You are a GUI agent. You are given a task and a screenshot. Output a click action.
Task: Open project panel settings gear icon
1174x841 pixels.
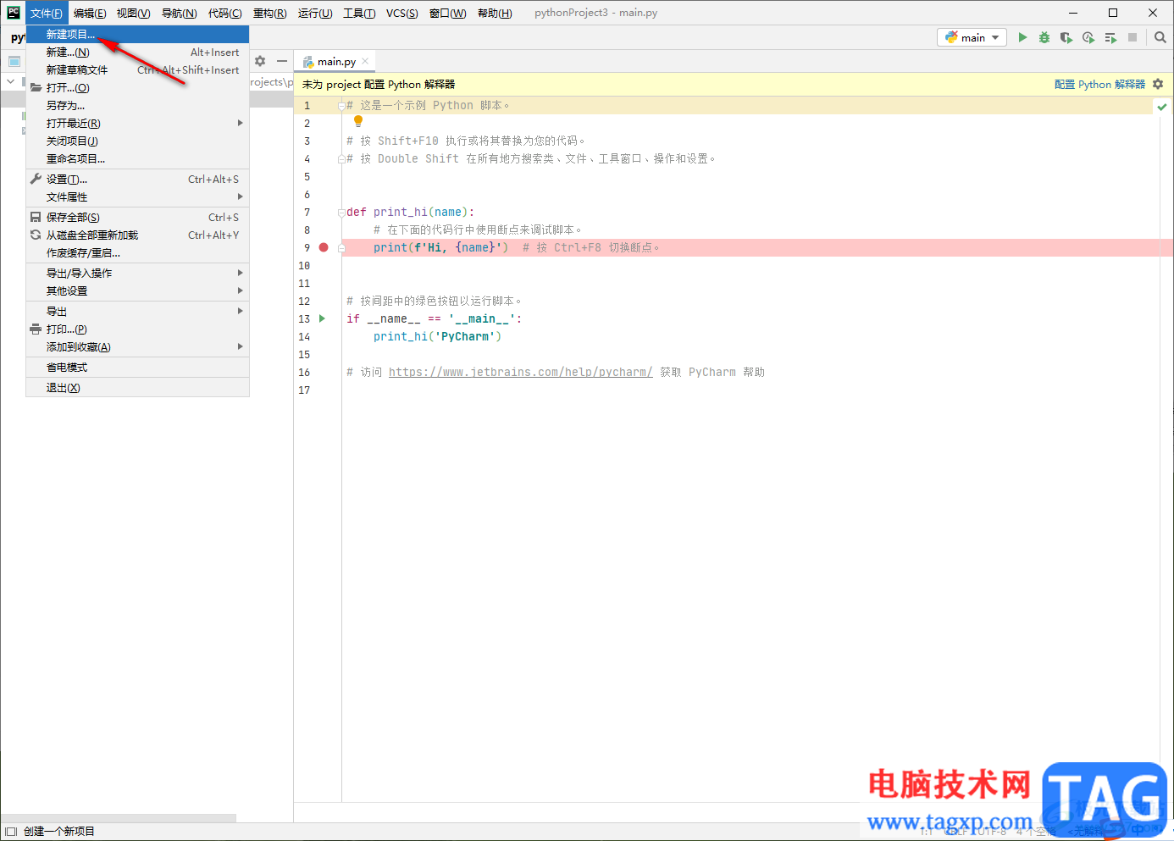[x=260, y=61]
